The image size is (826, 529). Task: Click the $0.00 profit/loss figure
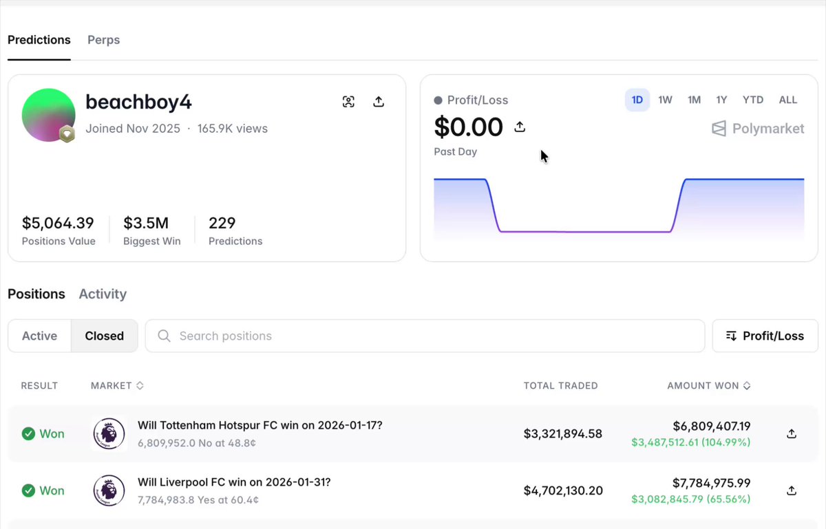click(469, 127)
